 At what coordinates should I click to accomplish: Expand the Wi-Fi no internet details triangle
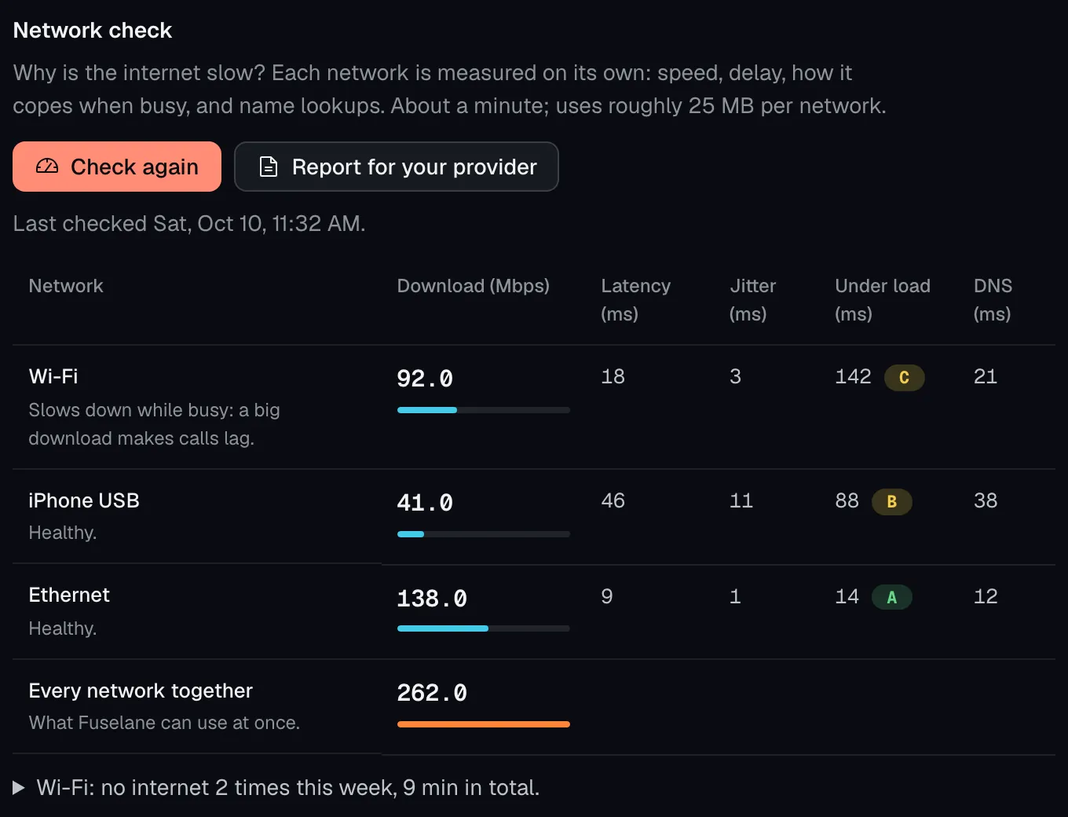click(x=19, y=787)
